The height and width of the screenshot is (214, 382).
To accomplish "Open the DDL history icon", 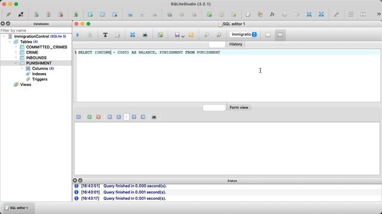I will tap(260, 14).
